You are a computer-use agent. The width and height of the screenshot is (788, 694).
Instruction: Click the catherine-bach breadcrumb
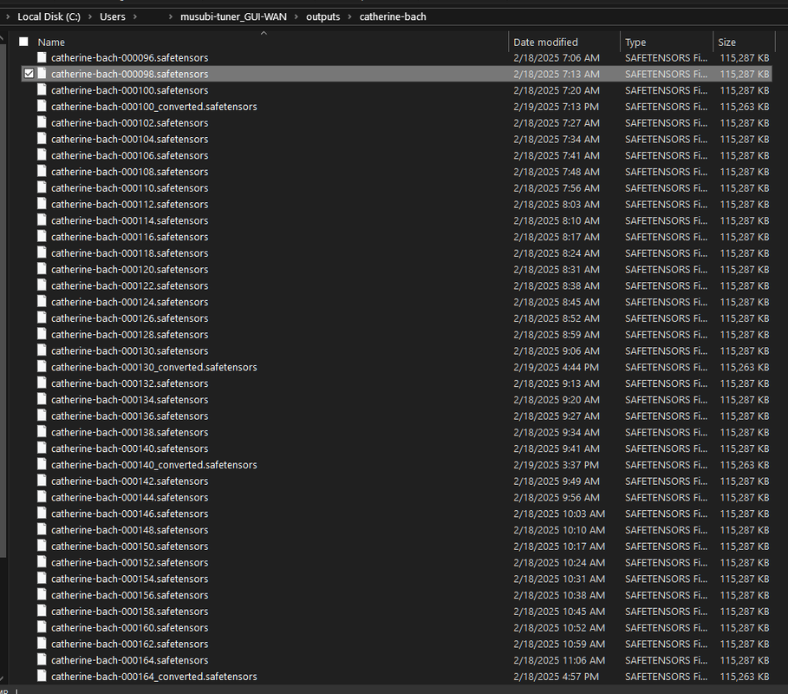(x=393, y=16)
